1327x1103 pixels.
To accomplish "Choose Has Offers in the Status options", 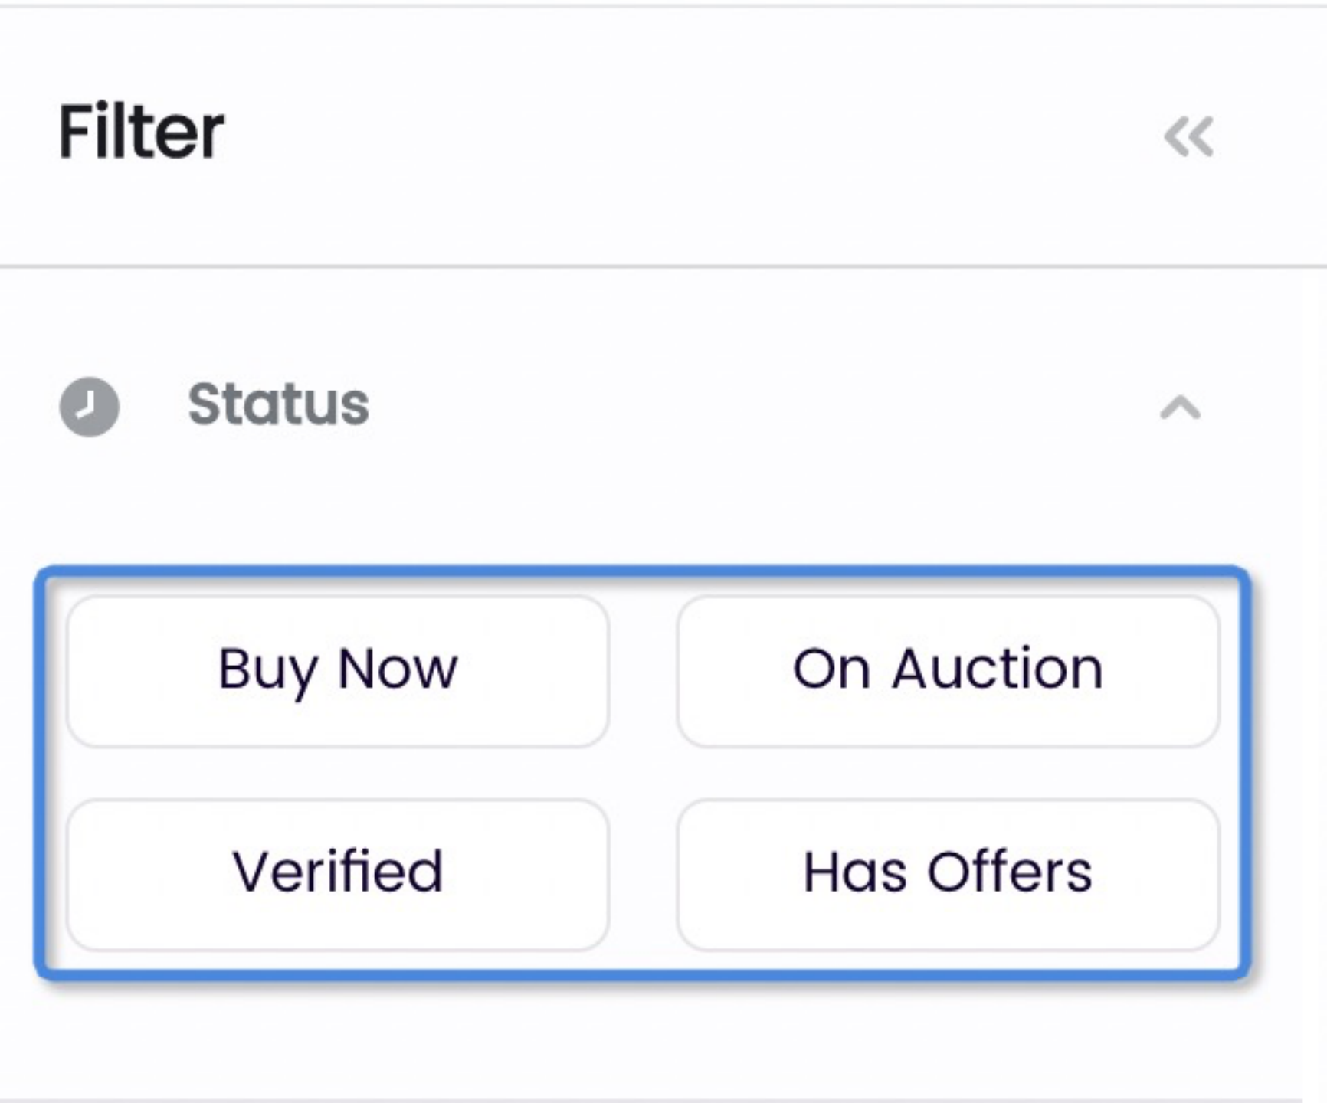I will coord(948,875).
